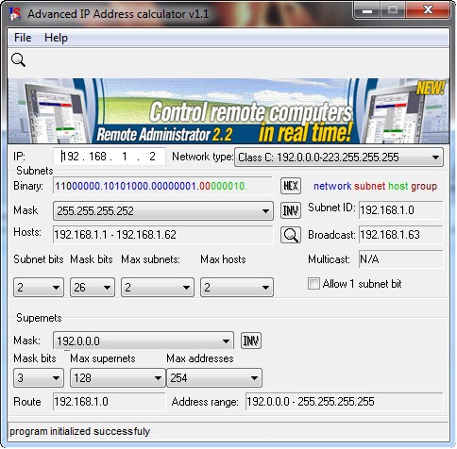
Task: Click the HEX conversion button
Action: (291, 186)
